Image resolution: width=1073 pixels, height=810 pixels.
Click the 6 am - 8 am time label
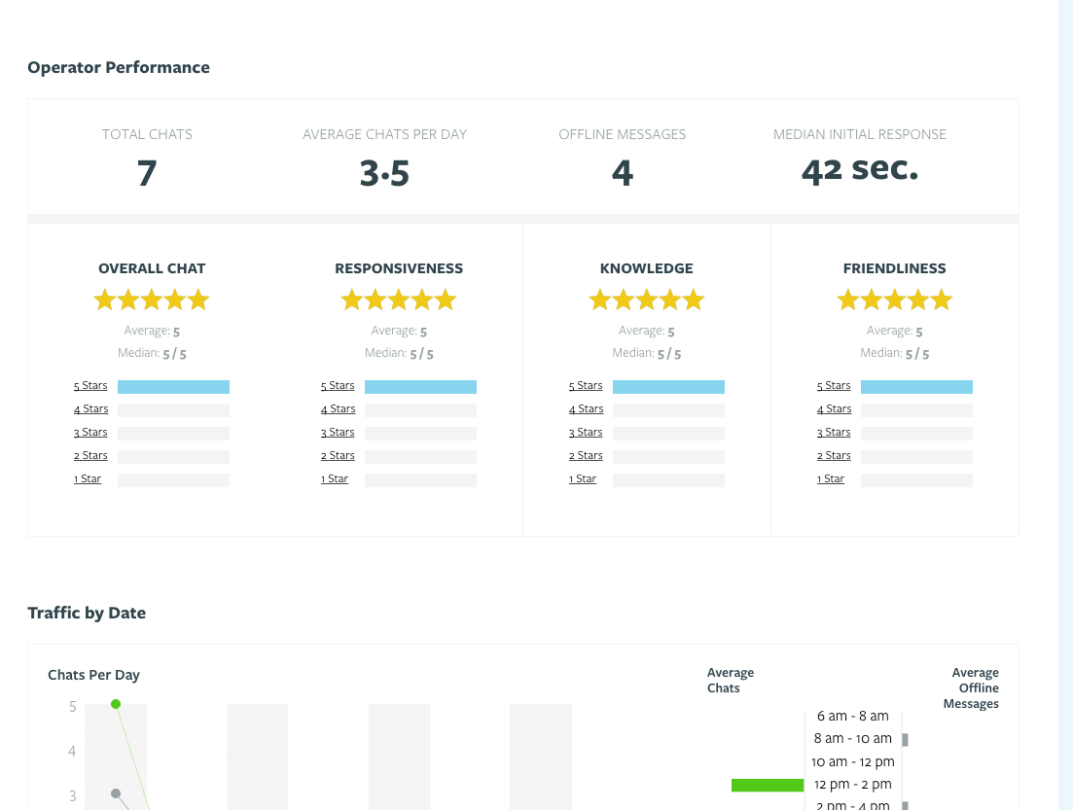coord(852,717)
